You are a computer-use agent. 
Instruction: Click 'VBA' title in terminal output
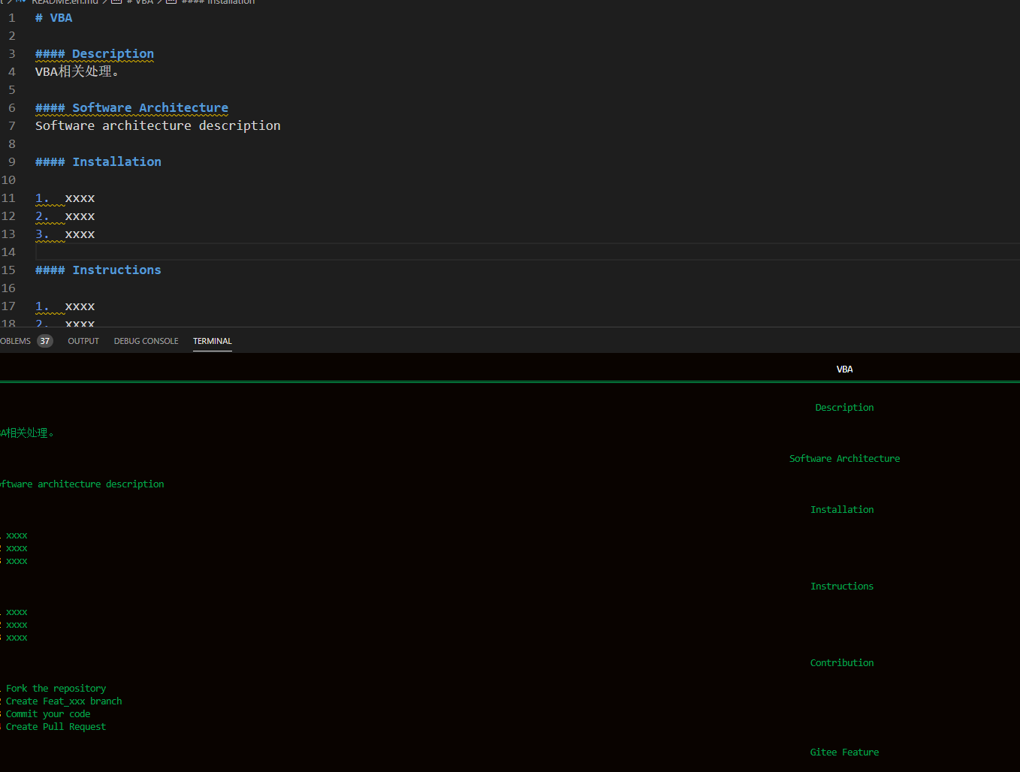coord(844,369)
